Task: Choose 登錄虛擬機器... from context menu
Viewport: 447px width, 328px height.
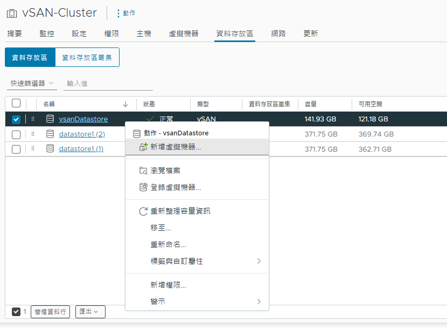Action: [197, 187]
